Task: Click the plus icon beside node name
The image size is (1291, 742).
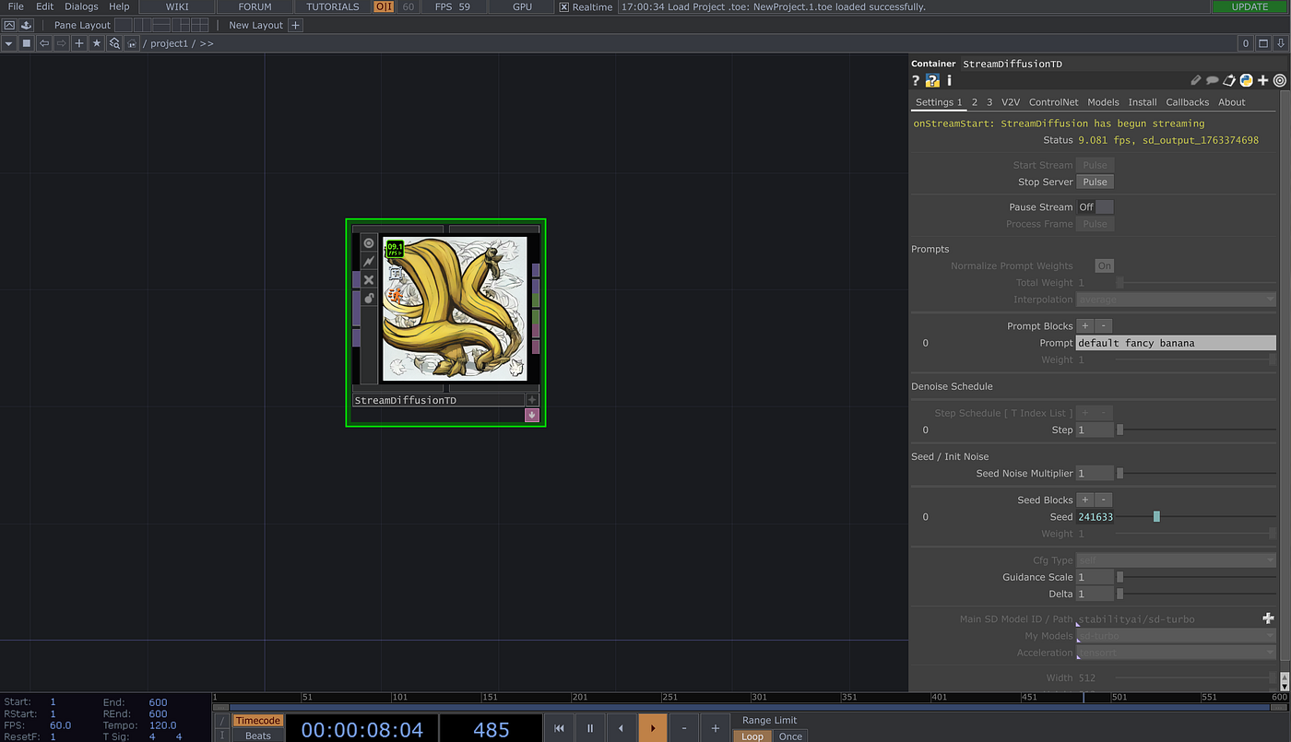Action: pyautogui.click(x=532, y=400)
